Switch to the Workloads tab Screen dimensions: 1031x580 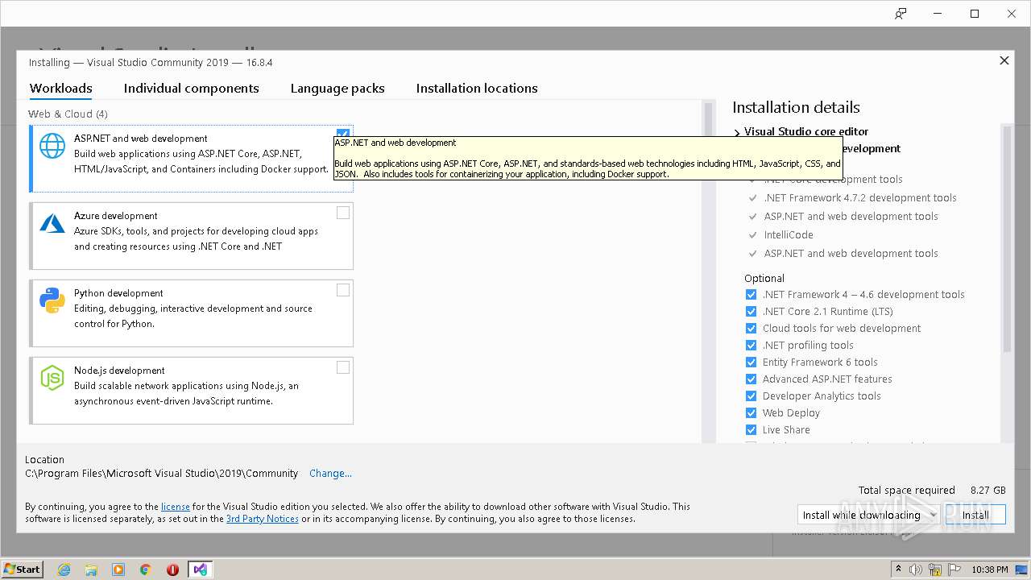[61, 89]
